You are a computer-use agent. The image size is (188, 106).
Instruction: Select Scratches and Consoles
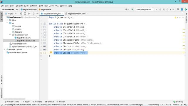click(x=18, y=52)
